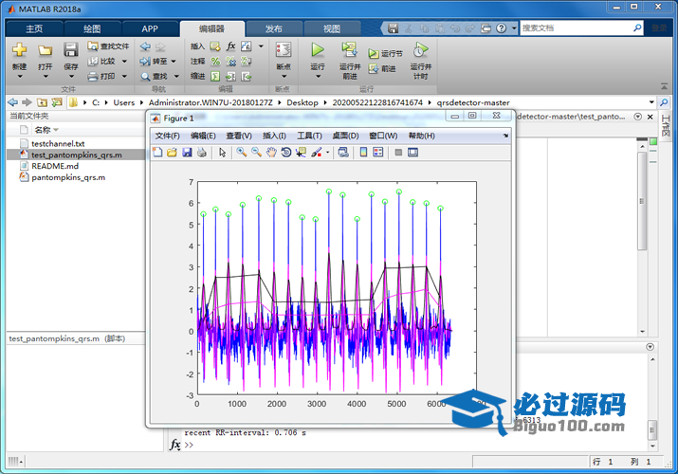This screenshot has height=474, width=678.
Task: Open 帮助(H) menu in Figure 1
Action: click(422, 136)
